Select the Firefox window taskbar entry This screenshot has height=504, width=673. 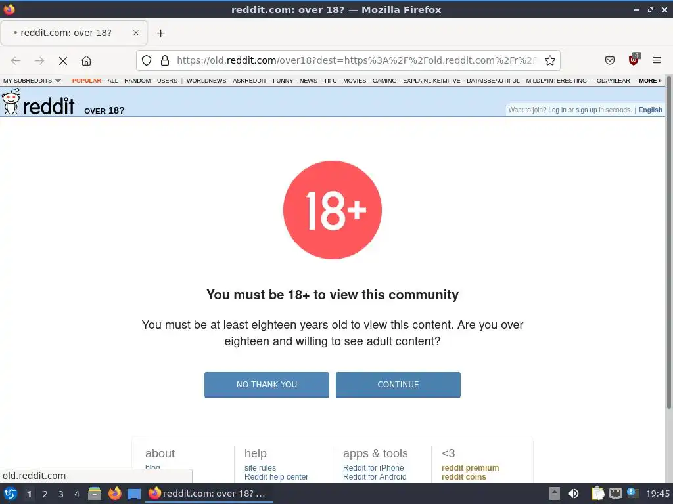[208, 493]
